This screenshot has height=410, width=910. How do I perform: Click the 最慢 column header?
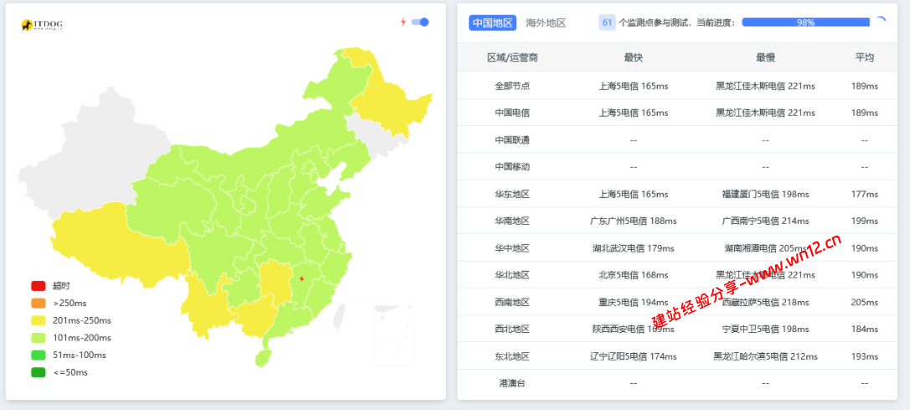[x=766, y=58]
